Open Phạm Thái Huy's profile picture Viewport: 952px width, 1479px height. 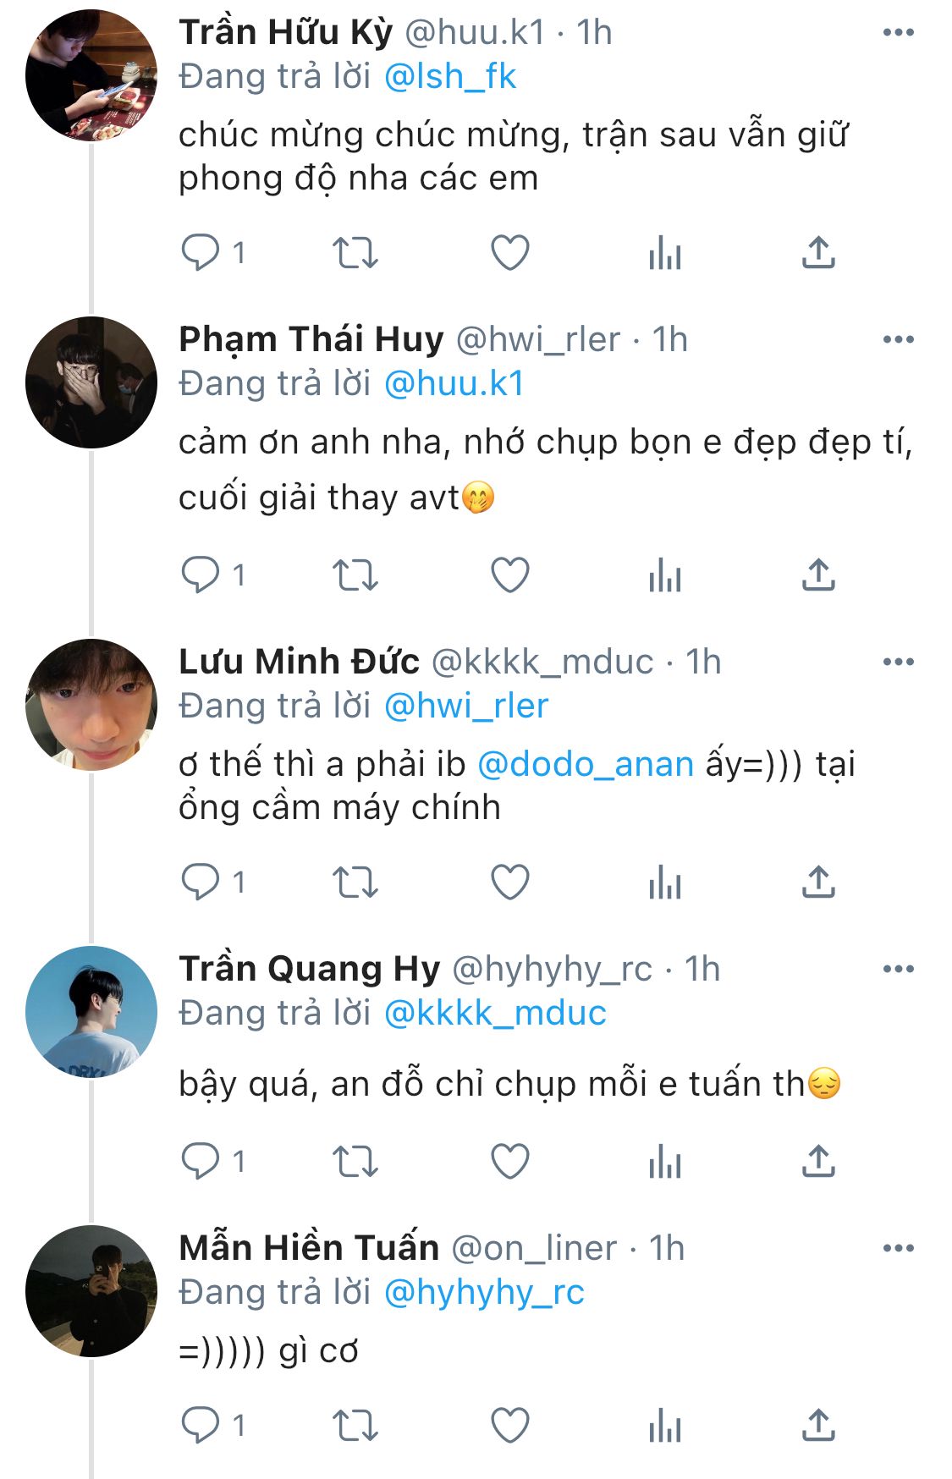click(x=91, y=382)
